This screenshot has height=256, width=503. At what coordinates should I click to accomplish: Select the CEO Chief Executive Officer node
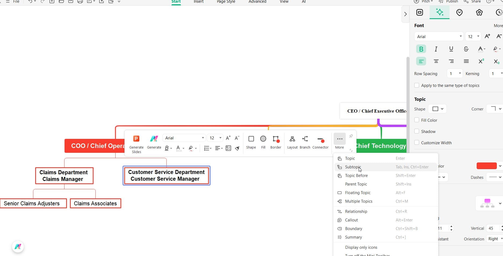pyautogui.click(x=373, y=111)
